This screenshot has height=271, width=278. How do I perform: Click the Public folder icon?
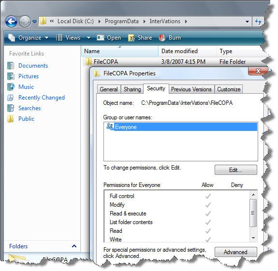click(x=10, y=119)
